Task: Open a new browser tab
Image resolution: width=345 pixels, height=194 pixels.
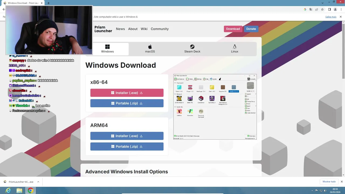Action: tap(49, 3)
